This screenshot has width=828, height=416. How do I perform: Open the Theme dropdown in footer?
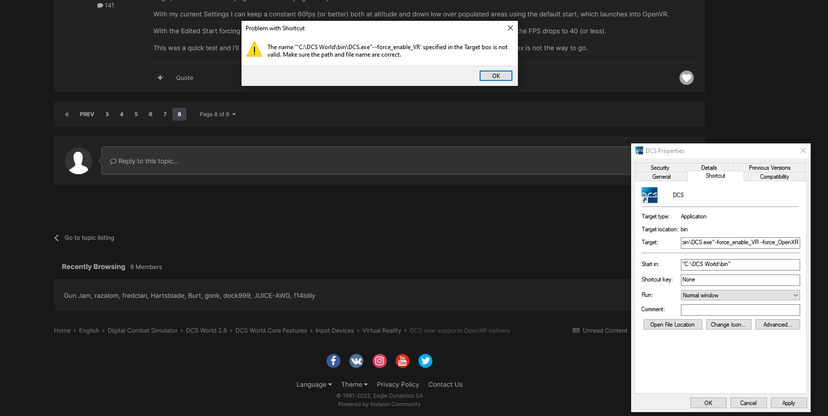354,384
